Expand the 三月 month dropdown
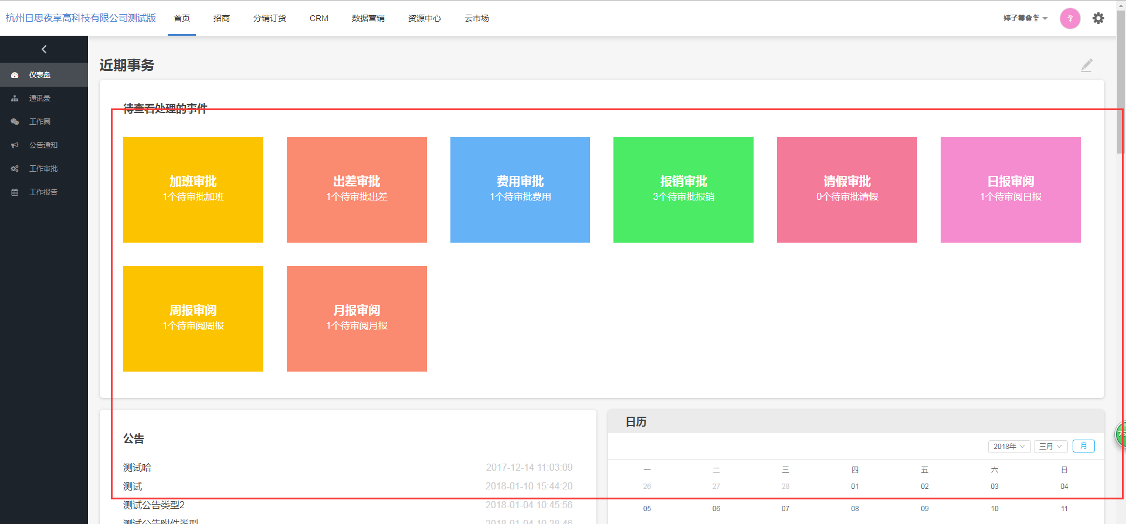This screenshot has height=524, width=1126. (1050, 446)
